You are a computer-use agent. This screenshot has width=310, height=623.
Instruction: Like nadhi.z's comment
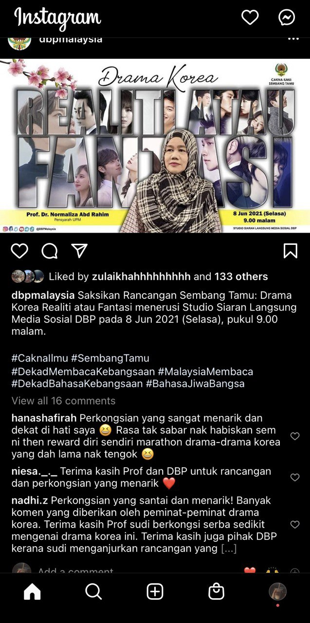tap(295, 524)
